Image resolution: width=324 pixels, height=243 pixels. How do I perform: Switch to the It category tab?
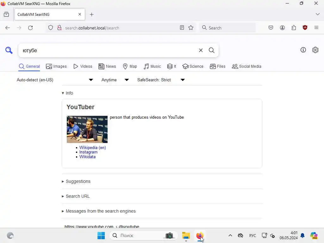tap(171, 66)
